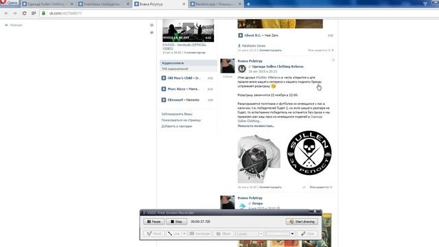Select the Rectangle drawing tool
Screen dimensions: 439x247
click(x=200, y=233)
